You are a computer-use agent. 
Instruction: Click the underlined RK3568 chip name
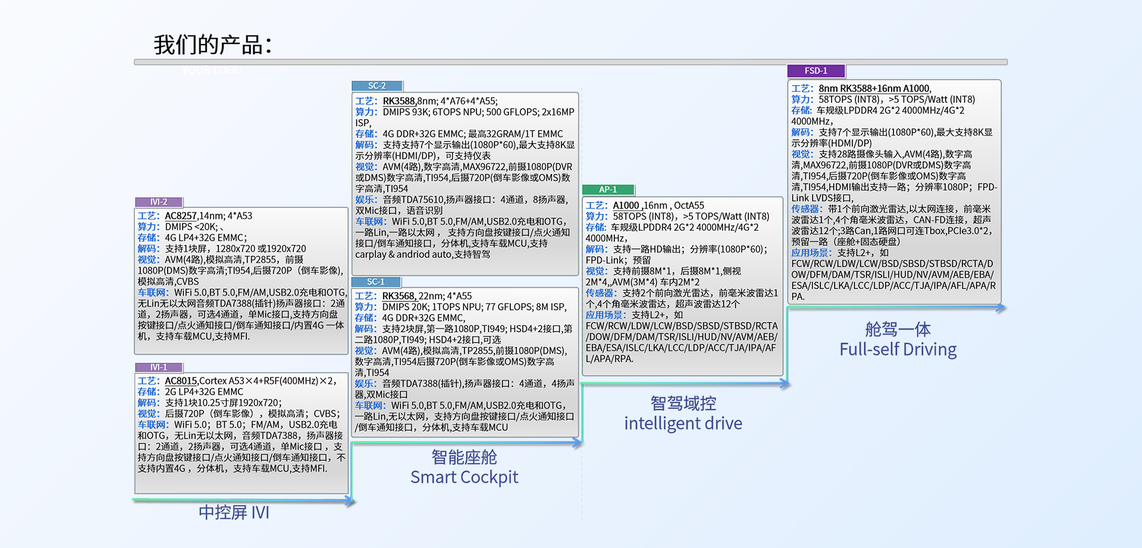coord(398,296)
